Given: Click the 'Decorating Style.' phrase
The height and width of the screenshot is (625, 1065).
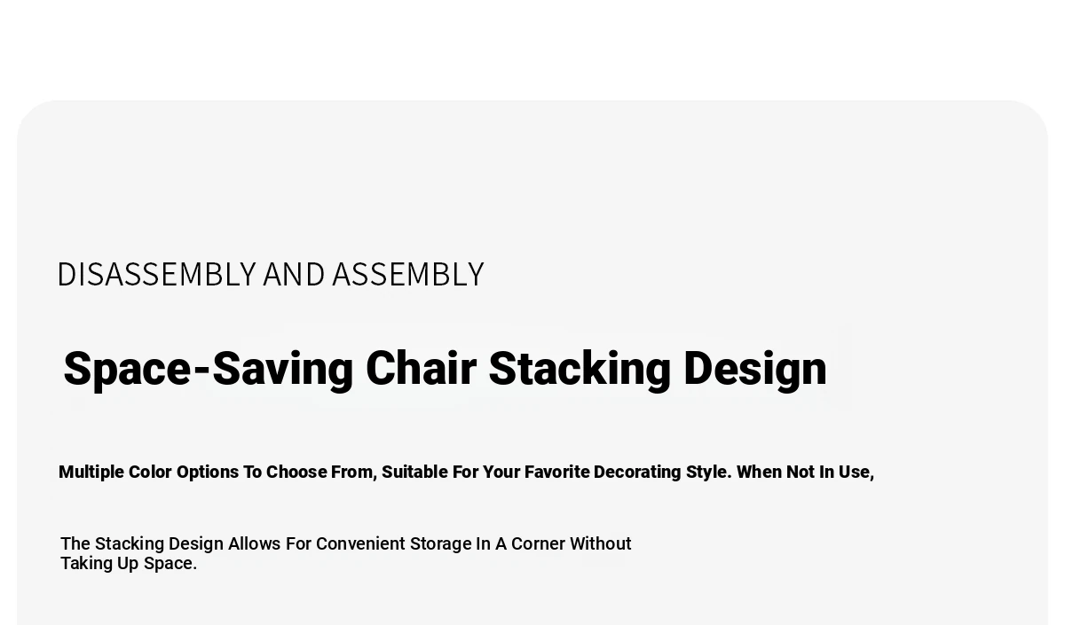Looking at the screenshot, I should [663, 472].
